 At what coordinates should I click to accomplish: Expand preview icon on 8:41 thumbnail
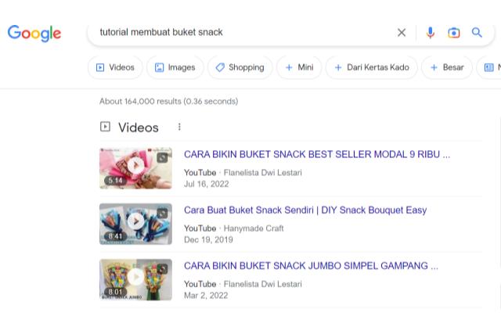click(162, 213)
